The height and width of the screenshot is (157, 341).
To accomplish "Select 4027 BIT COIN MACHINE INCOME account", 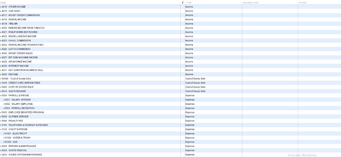I will [23, 58].
